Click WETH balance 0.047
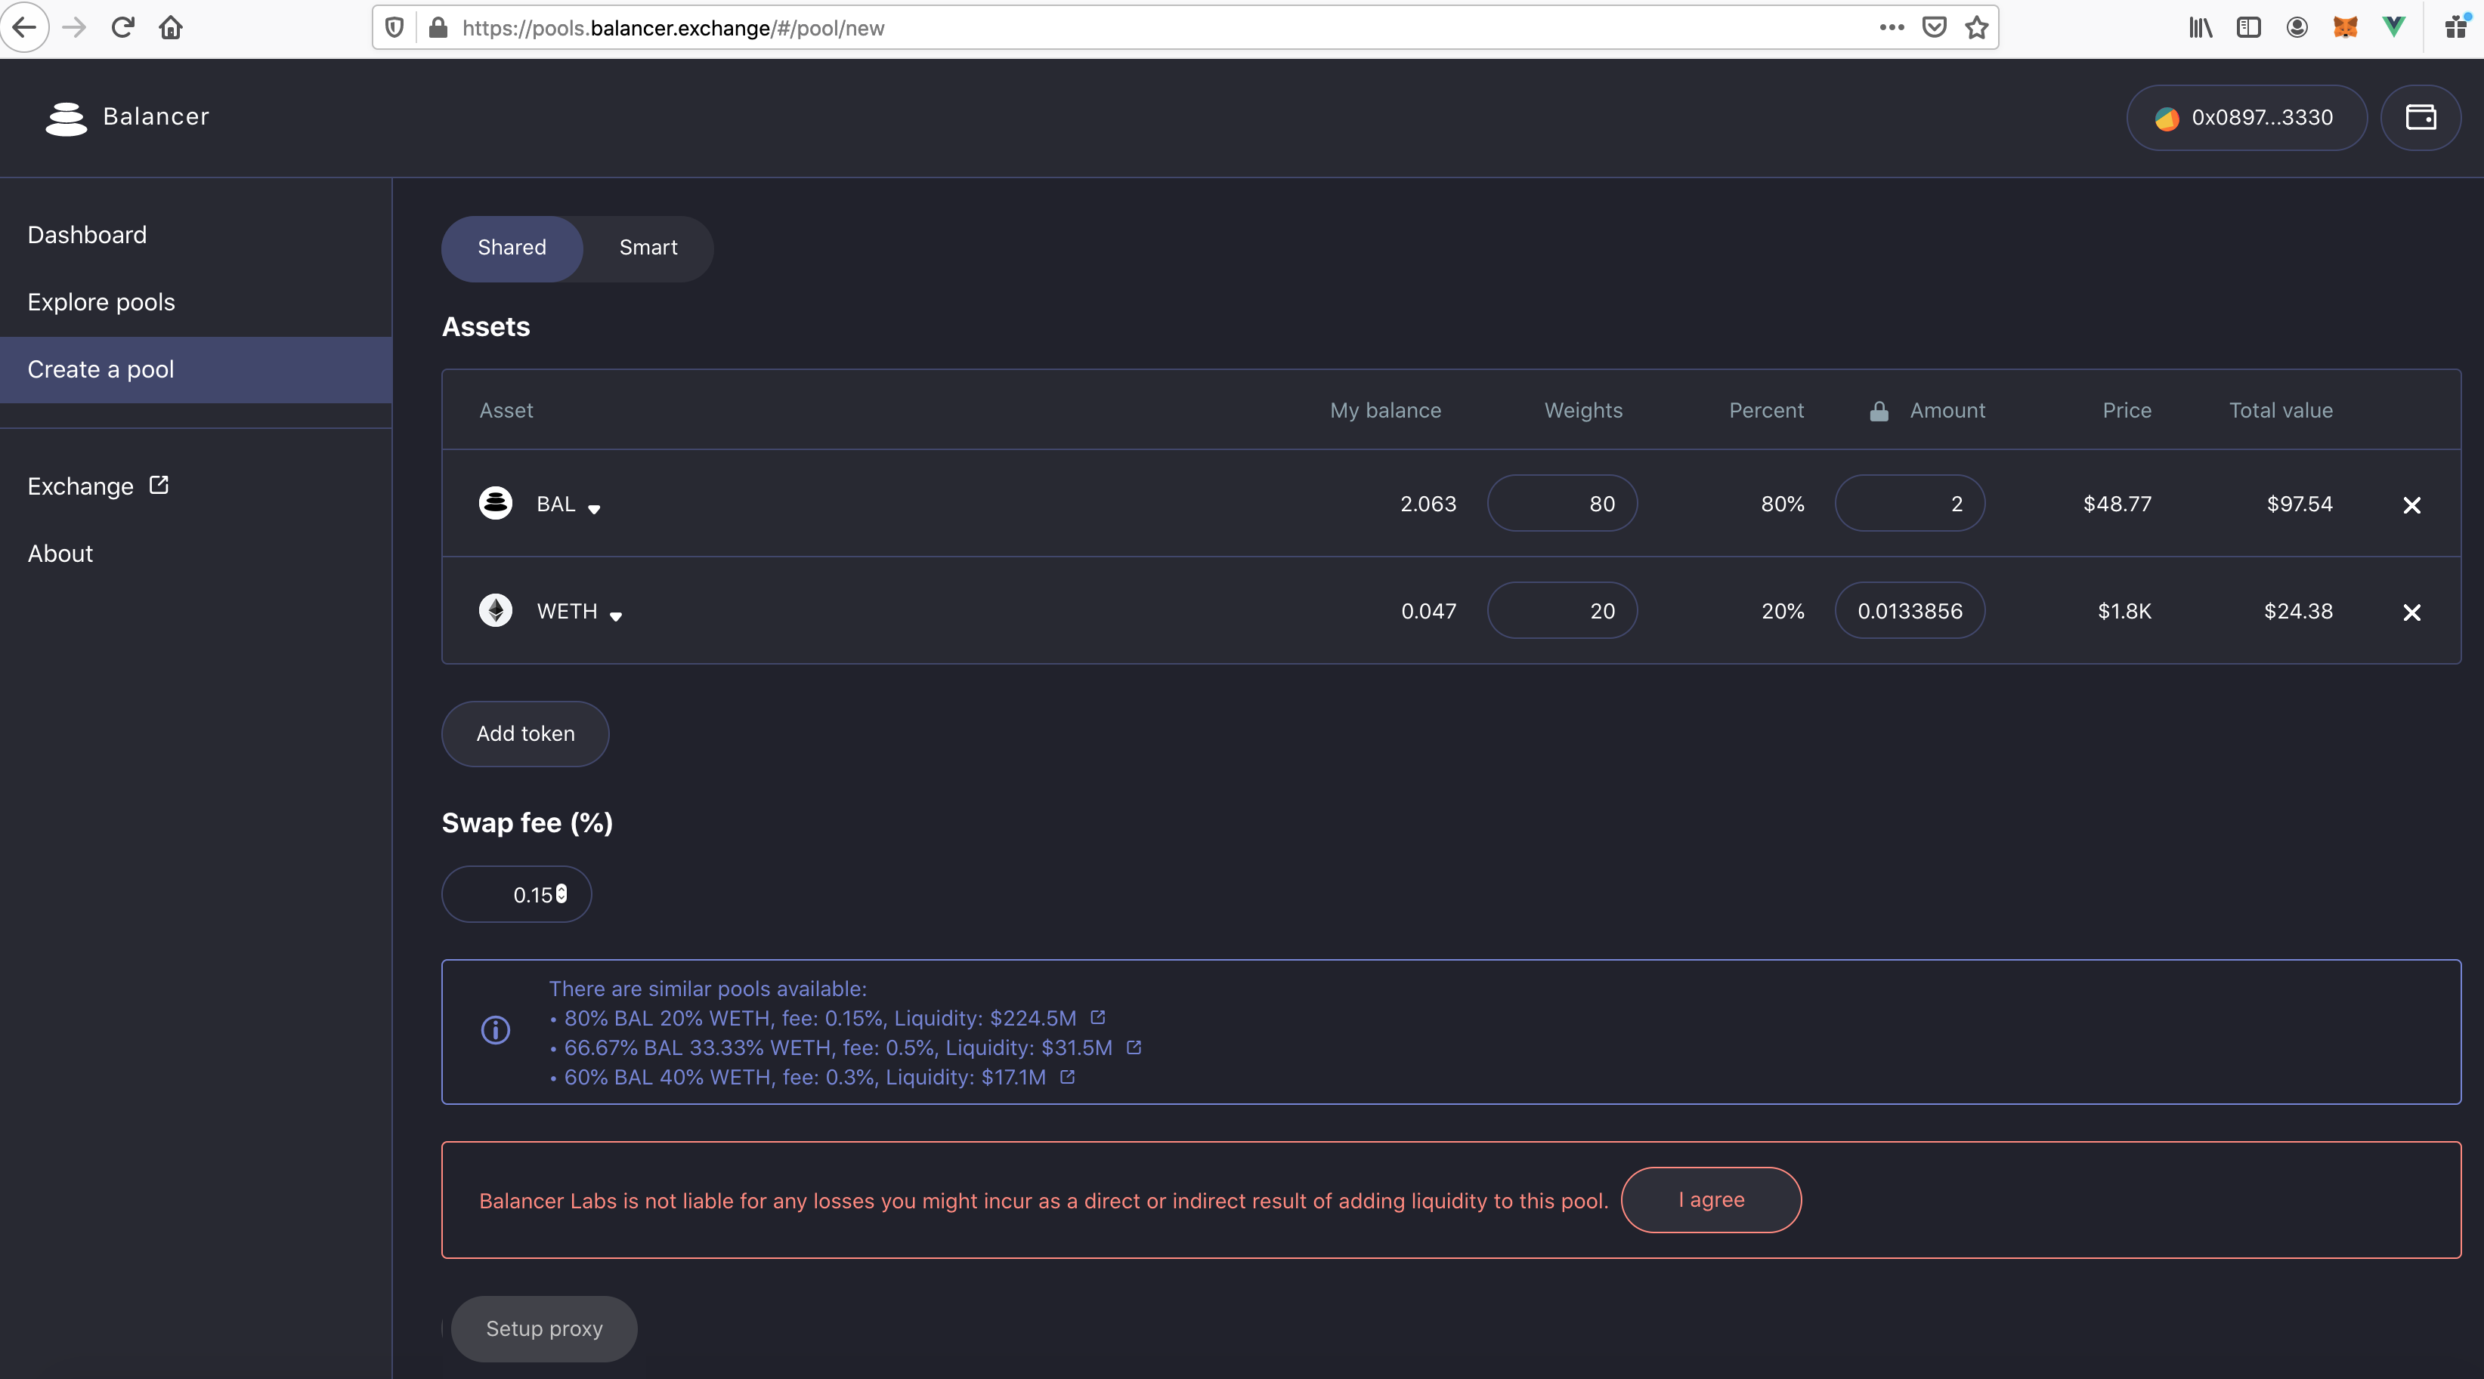Viewport: 2484px width, 1379px height. (1428, 611)
